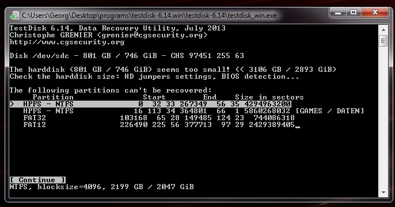Click the 'seems too small!' warning line
This screenshot has height=207, width=395.
[x=173, y=70]
